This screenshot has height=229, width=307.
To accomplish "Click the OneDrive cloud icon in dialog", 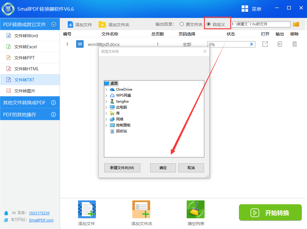I will pos(112,89).
